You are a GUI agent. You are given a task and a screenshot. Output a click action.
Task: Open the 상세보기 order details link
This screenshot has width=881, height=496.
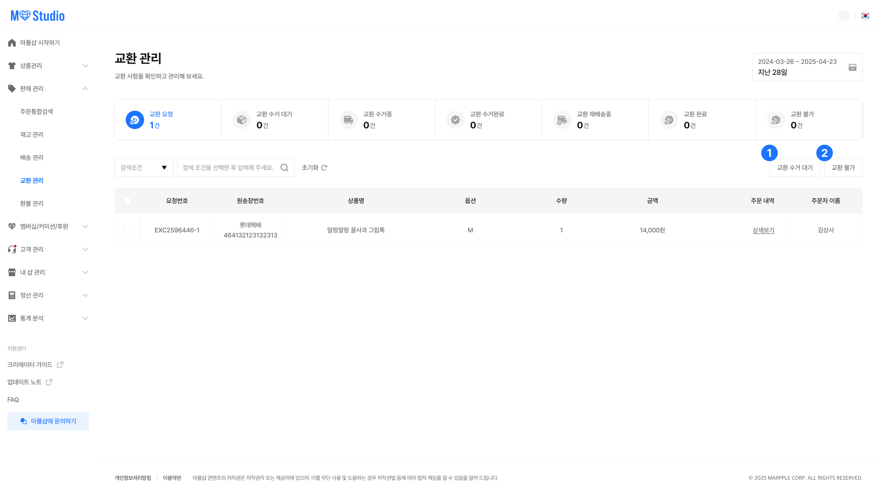click(x=763, y=230)
